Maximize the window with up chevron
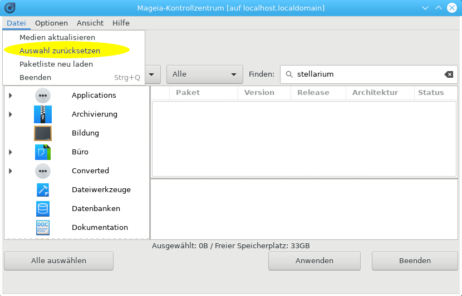The image size is (462, 296). [439, 8]
